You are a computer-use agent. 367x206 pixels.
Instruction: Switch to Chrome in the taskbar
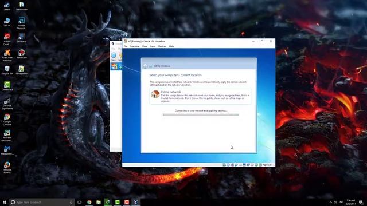coord(89,202)
